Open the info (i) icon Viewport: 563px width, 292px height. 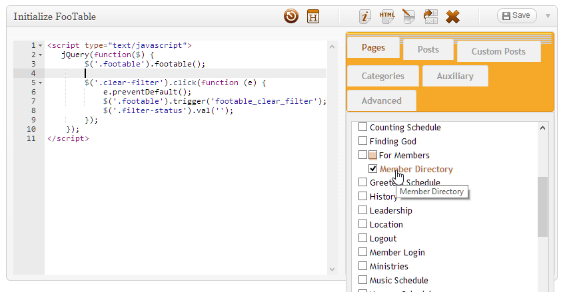pos(365,17)
